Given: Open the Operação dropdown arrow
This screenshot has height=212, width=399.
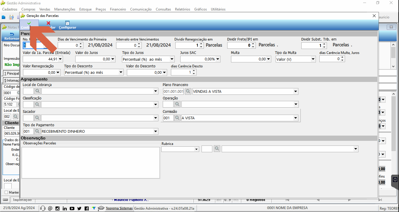Looking at the screenshot, I should pos(296,104).
